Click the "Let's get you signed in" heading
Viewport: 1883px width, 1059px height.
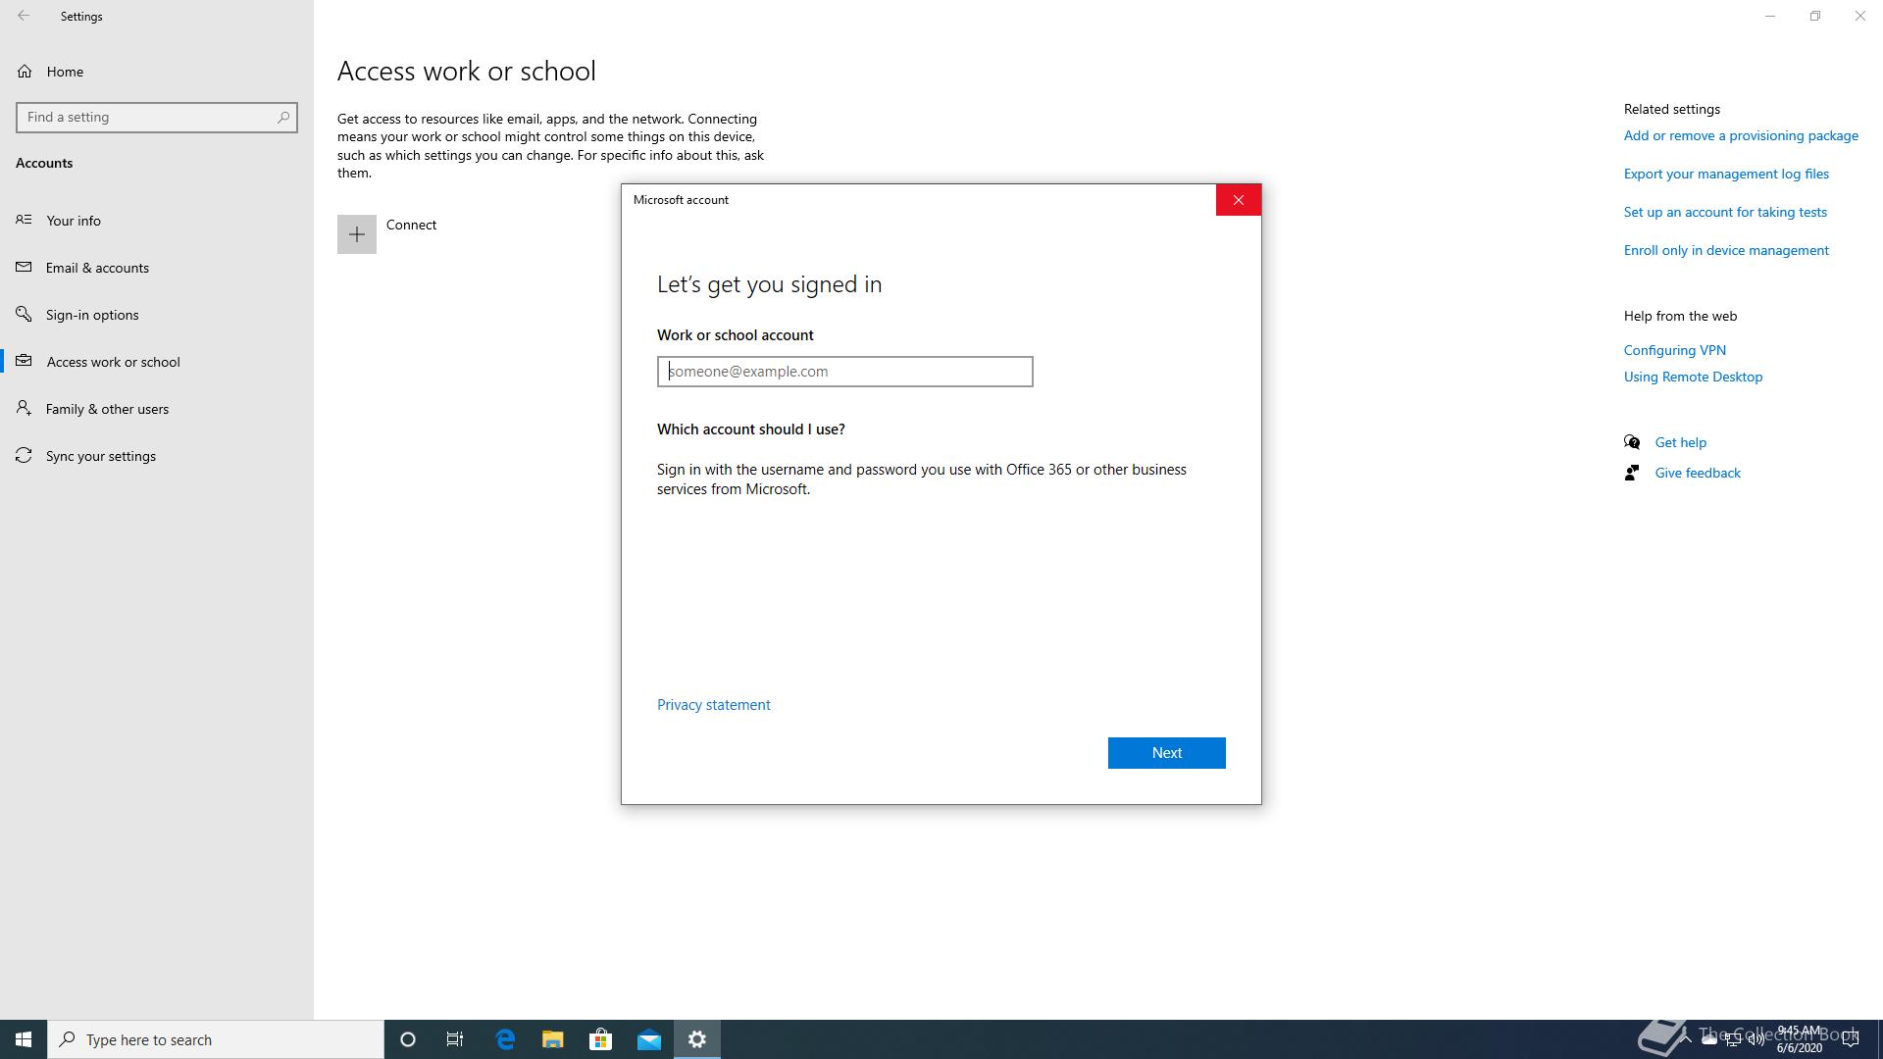[769, 284]
